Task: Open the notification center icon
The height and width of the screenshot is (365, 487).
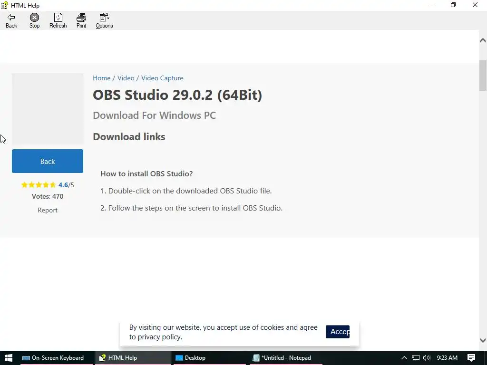Action: point(471,358)
